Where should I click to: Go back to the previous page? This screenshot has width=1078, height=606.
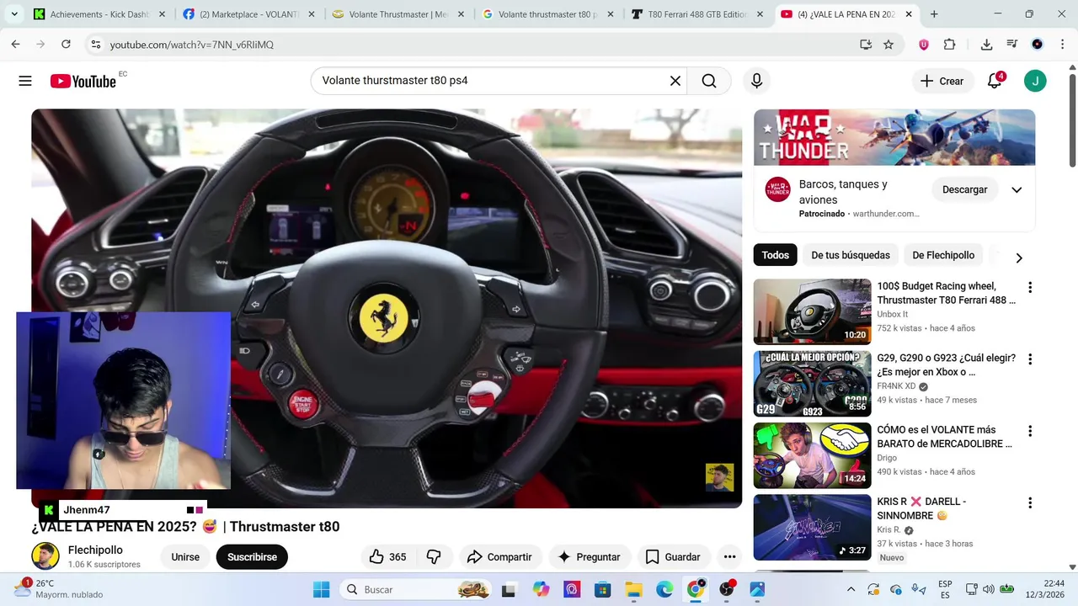[15, 45]
